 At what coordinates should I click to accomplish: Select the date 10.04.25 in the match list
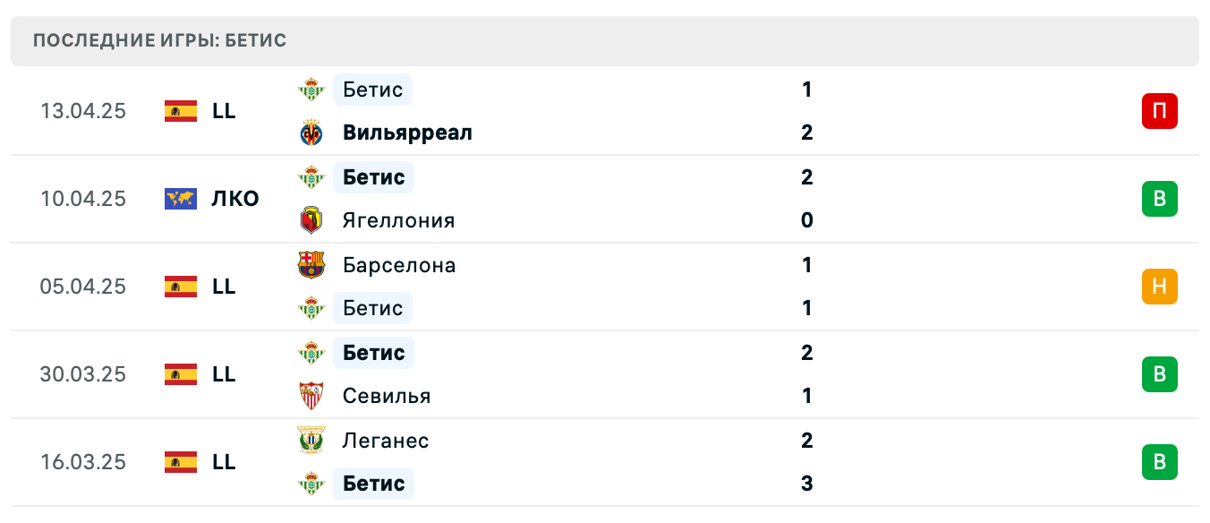click(83, 199)
